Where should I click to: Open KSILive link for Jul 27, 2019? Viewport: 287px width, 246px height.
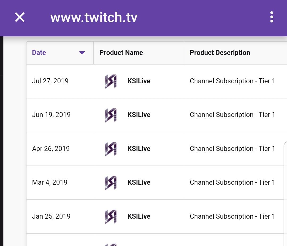[x=139, y=81]
